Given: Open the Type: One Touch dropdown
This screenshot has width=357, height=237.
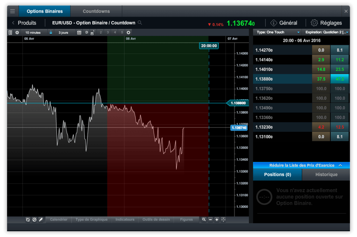Looking at the screenshot, I should (278, 32).
